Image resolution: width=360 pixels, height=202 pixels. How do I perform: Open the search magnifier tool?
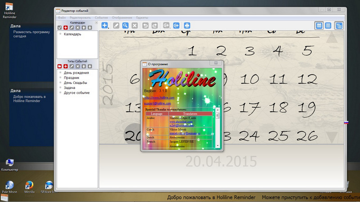126,26
